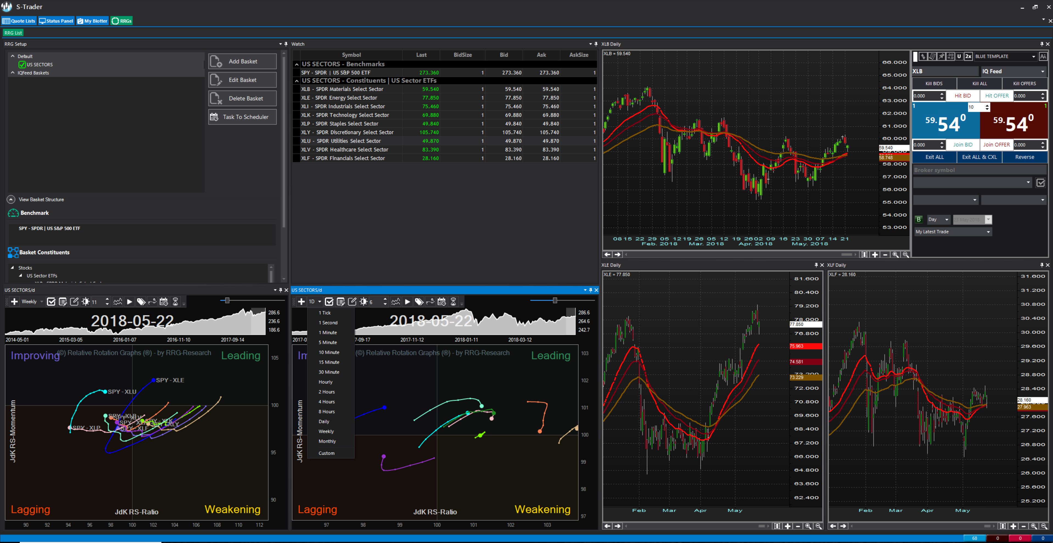Click the AA font size icon in order panel
Screen dimensions: 1053x543
tap(1043, 56)
